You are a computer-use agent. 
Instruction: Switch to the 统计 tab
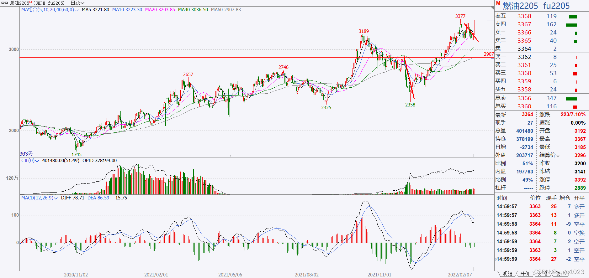pos(560,274)
